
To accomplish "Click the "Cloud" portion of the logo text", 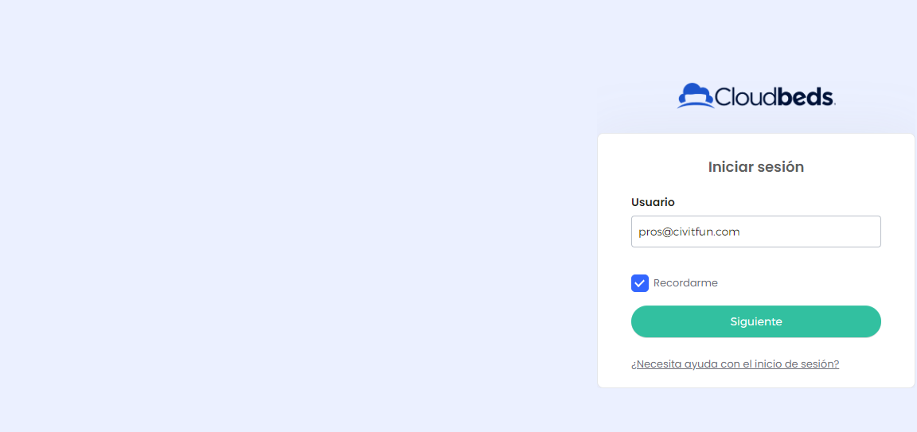I will (x=747, y=97).
